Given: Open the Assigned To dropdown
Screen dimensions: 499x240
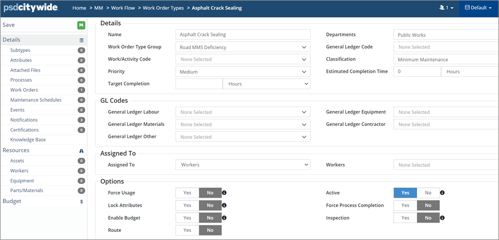Looking at the screenshot, I should (x=243, y=165).
